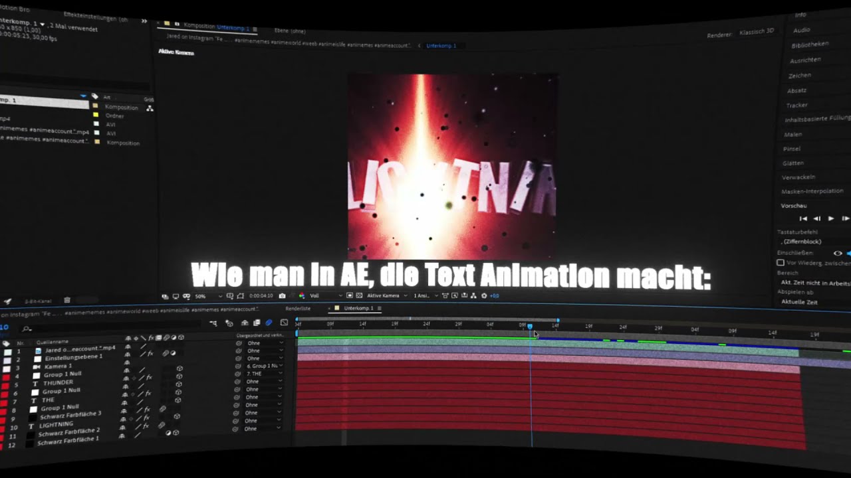Open parent dropdown showing 6. Group 1 Null

(264, 366)
